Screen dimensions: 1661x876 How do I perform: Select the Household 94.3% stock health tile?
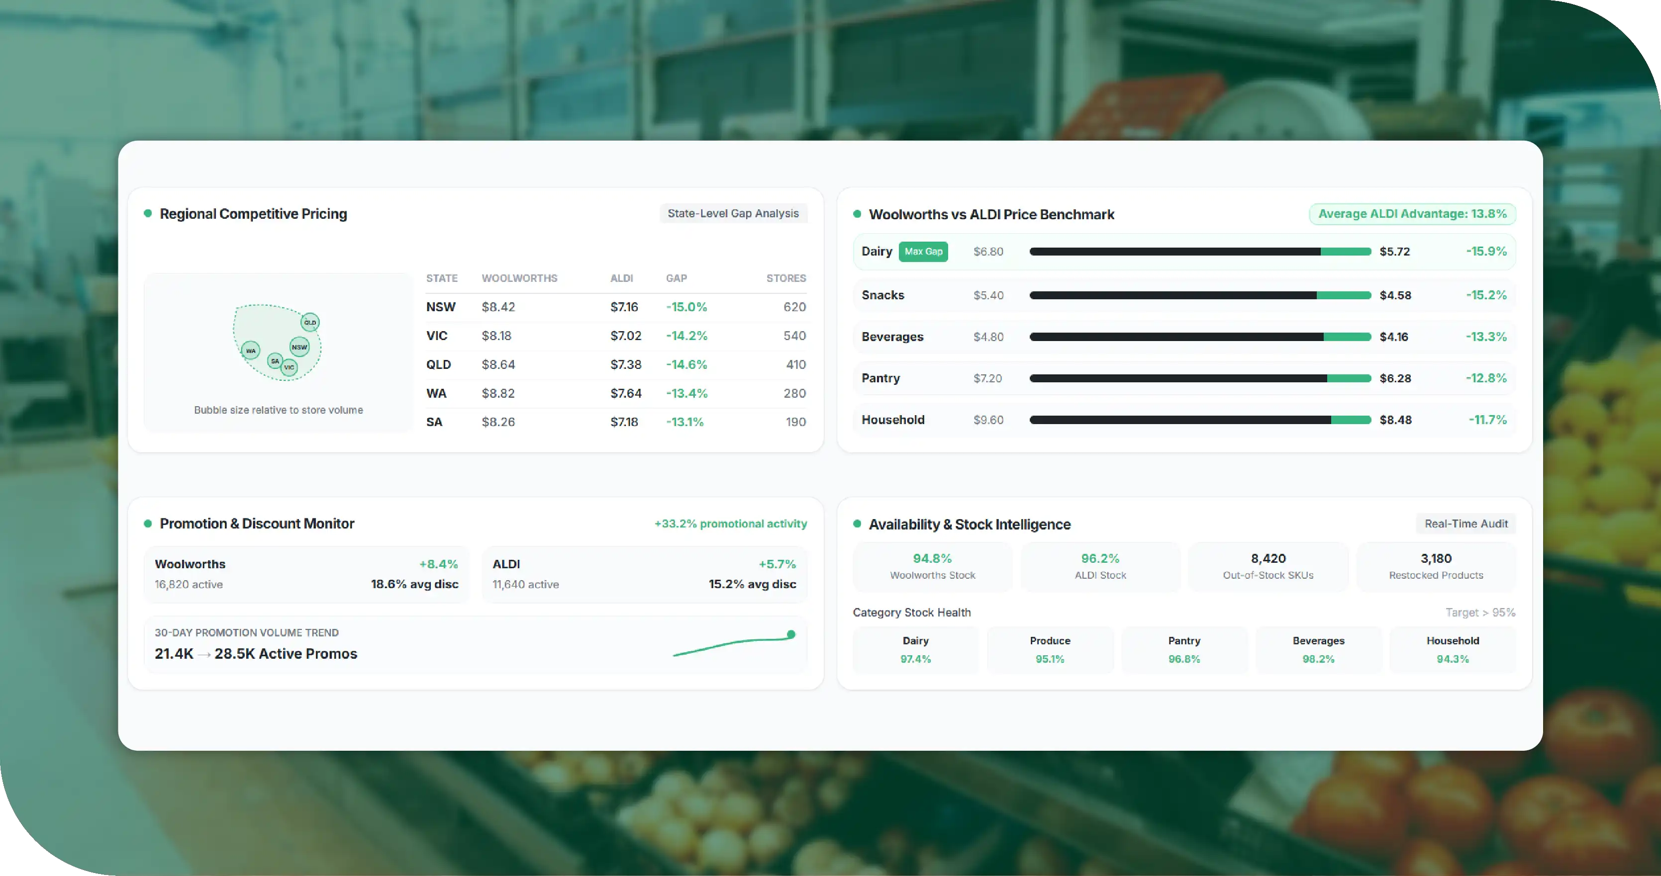coord(1453,650)
